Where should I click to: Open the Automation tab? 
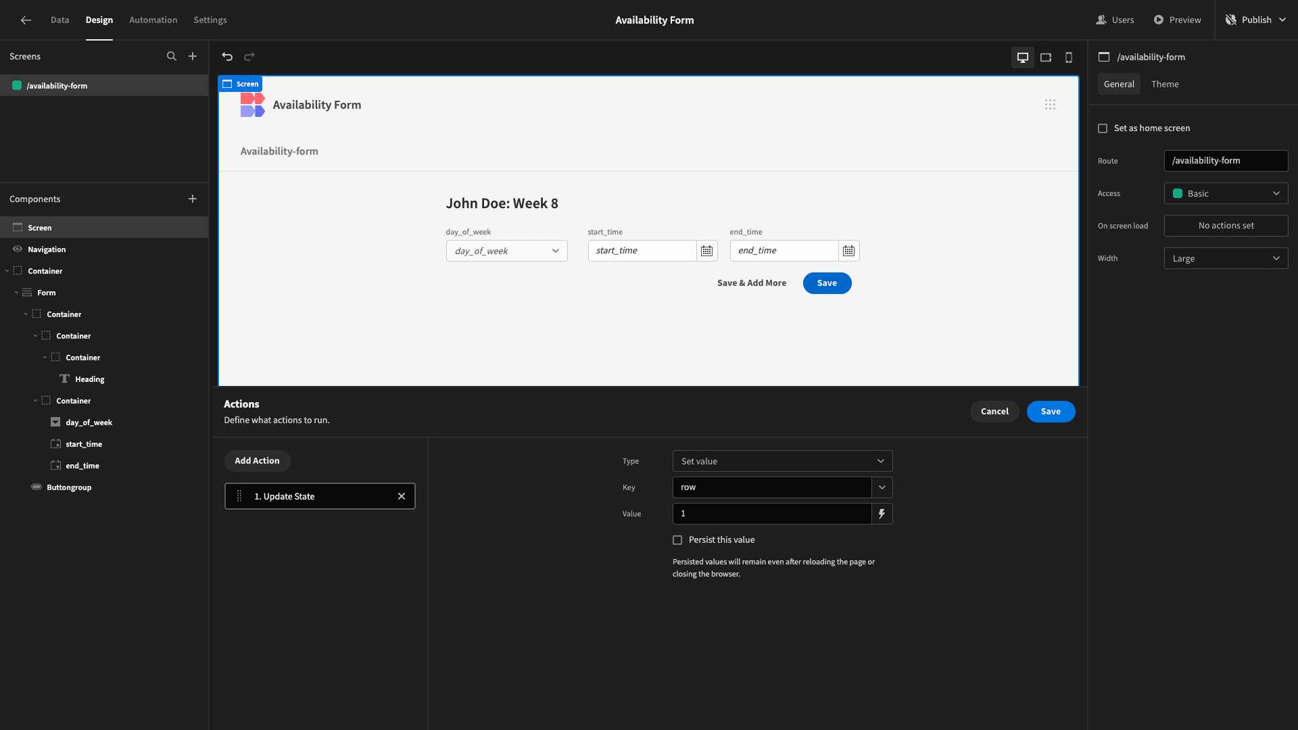(x=153, y=20)
